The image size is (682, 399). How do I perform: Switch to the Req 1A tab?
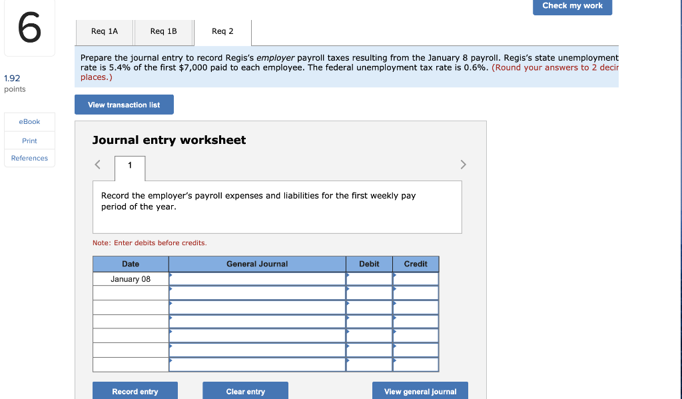point(104,31)
